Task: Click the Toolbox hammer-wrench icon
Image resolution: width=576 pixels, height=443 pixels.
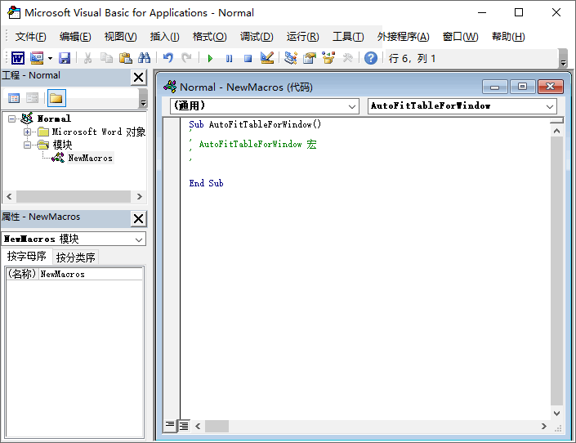Action: pos(347,58)
